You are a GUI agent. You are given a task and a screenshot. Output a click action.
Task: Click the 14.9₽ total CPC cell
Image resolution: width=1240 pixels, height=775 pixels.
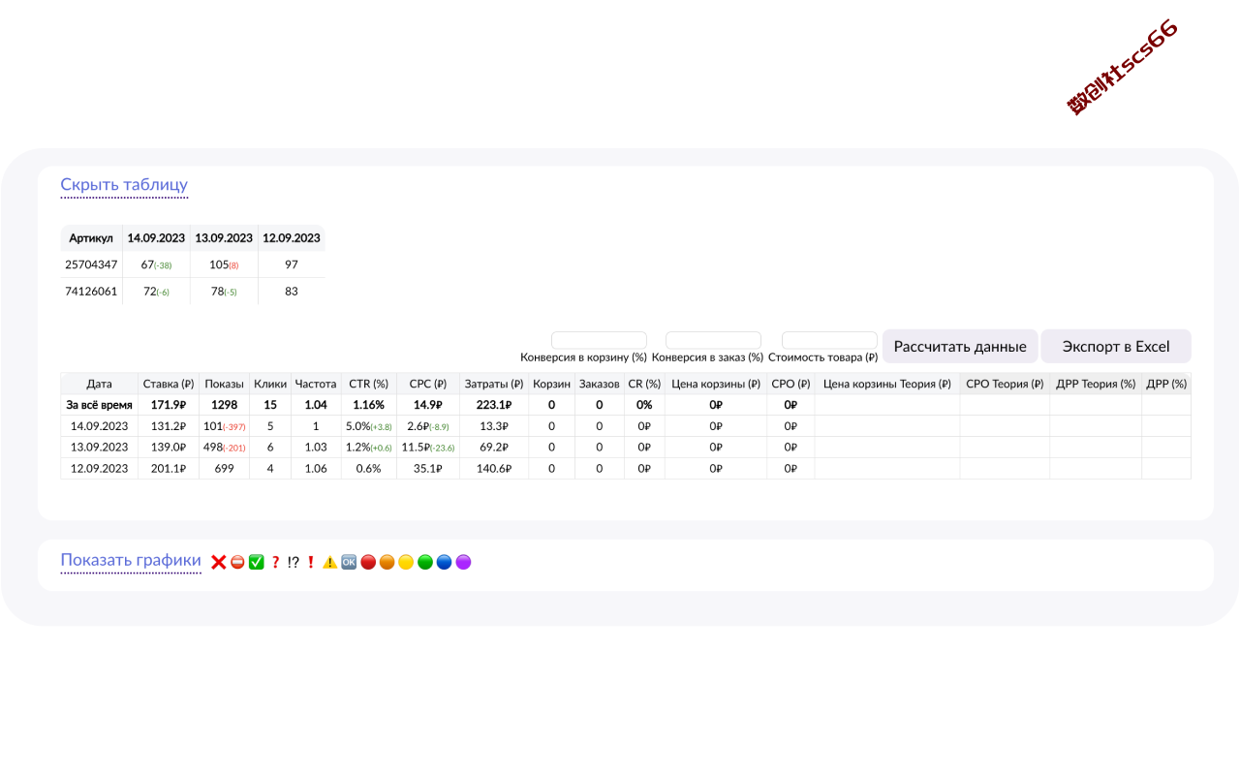coord(427,405)
